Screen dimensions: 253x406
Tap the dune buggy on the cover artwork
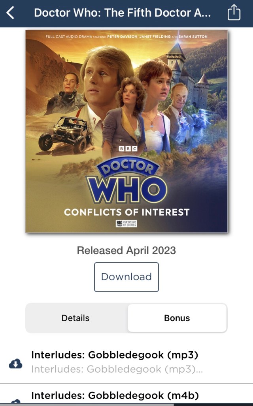tap(66, 135)
